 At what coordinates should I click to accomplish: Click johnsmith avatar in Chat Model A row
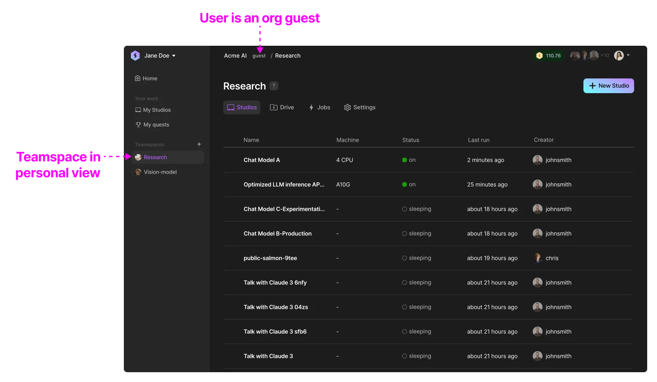[538, 160]
